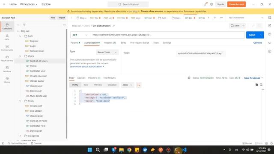Screen dimensions: 274x154
Task: Toggle the sidebar icon in bottom bar
Action: pyautogui.click(x=3, y=143)
